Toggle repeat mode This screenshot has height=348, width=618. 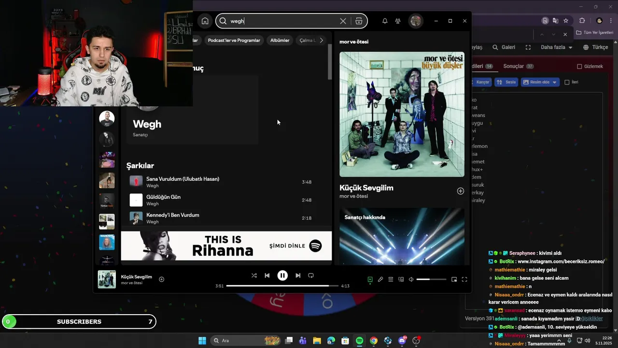pyautogui.click(x=311, y=275)
